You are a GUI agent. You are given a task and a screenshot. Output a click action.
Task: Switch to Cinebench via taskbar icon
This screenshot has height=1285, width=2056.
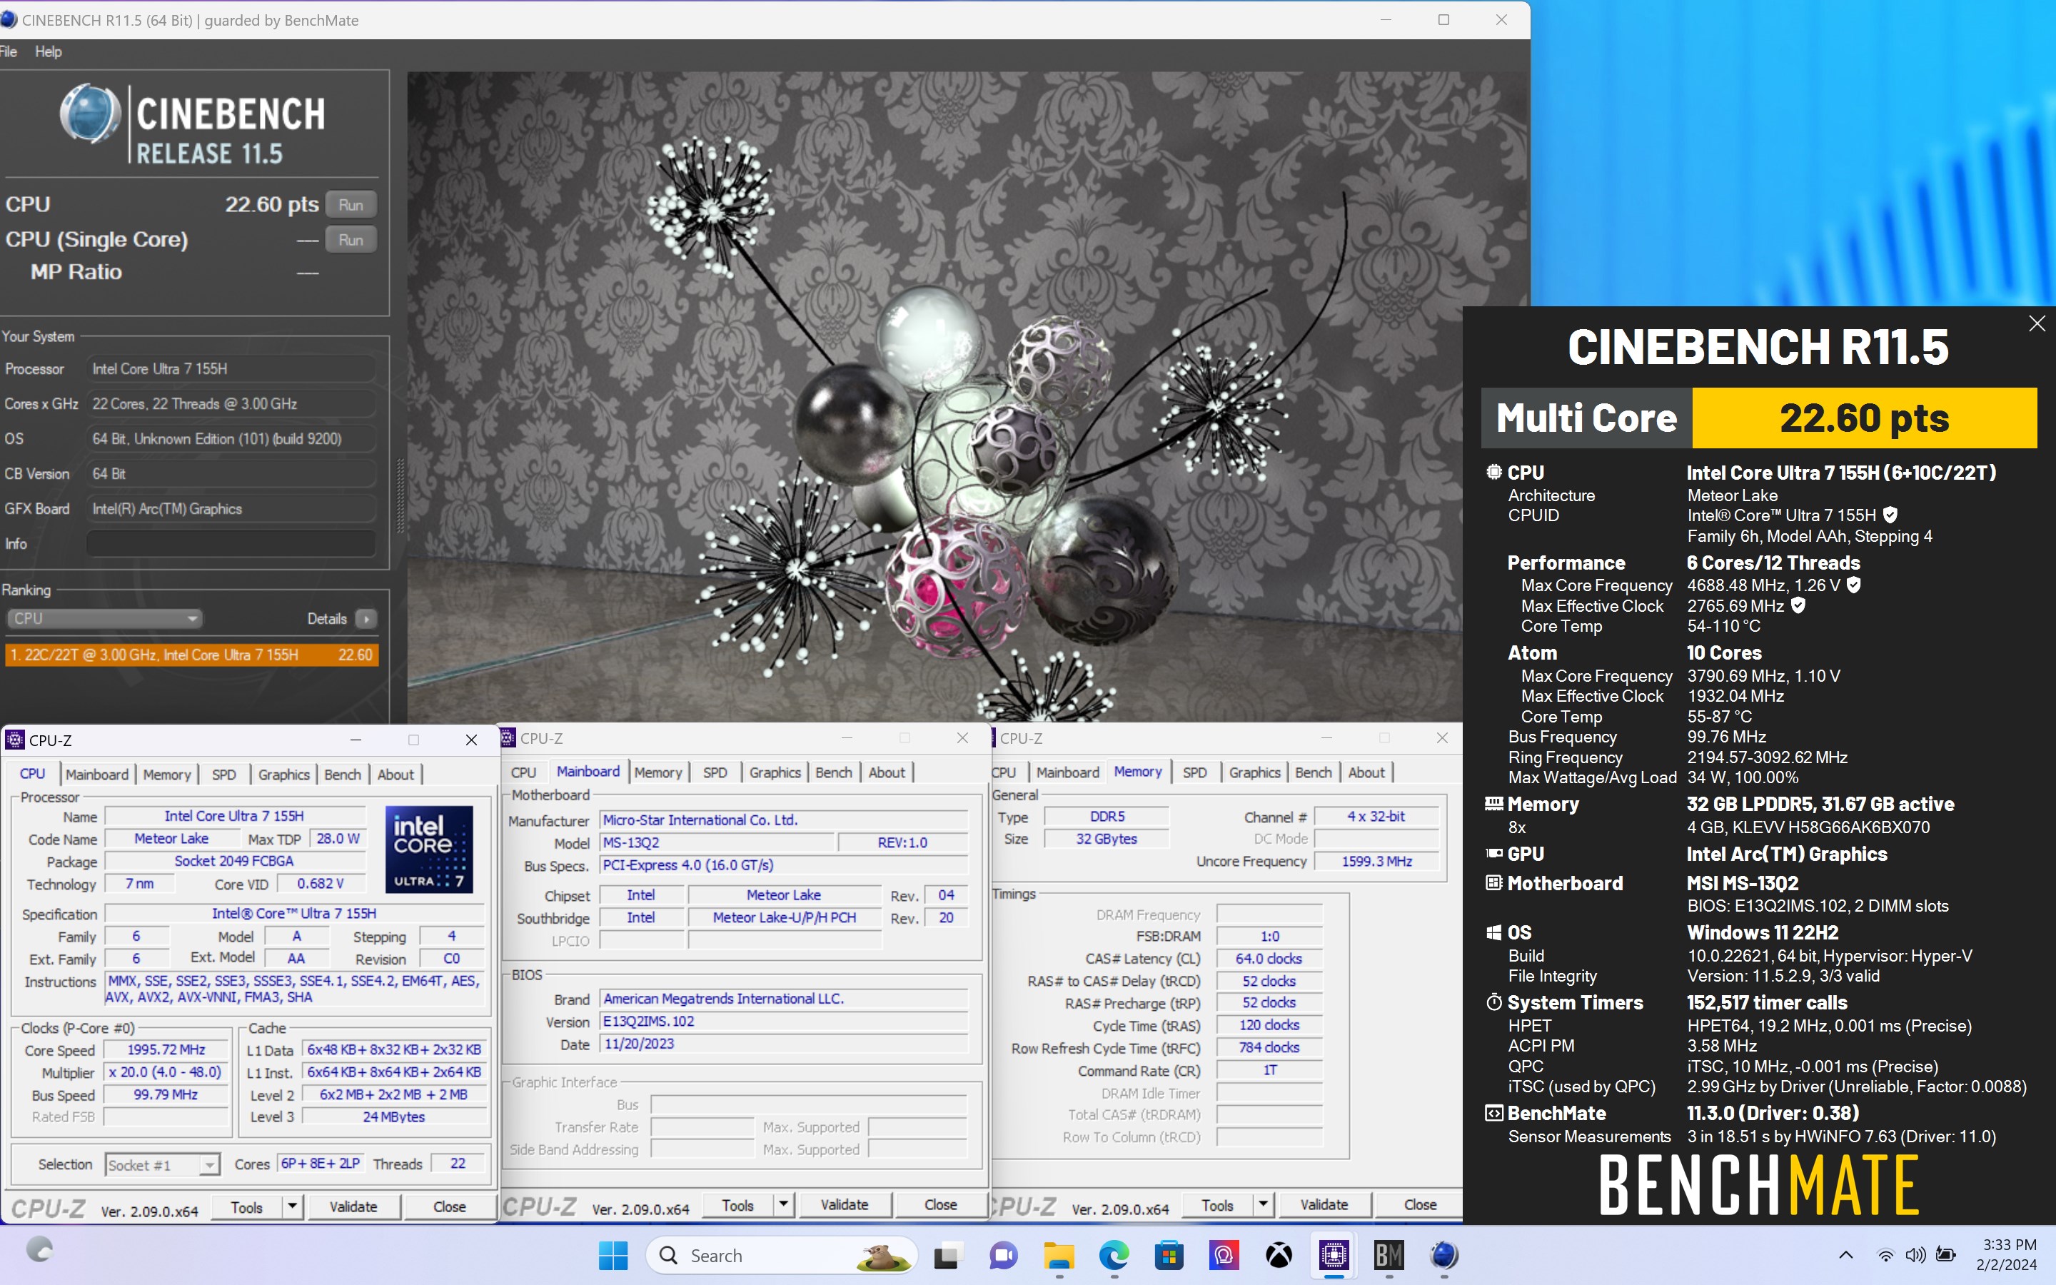(x=1444, y=1255)
